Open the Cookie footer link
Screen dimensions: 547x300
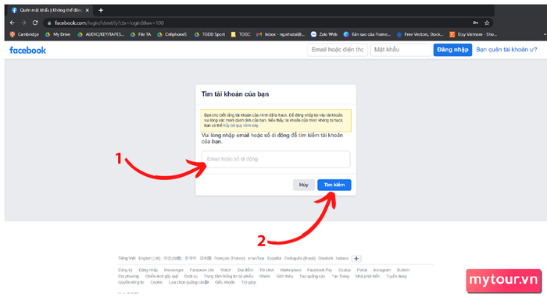[x=156, y=283]
